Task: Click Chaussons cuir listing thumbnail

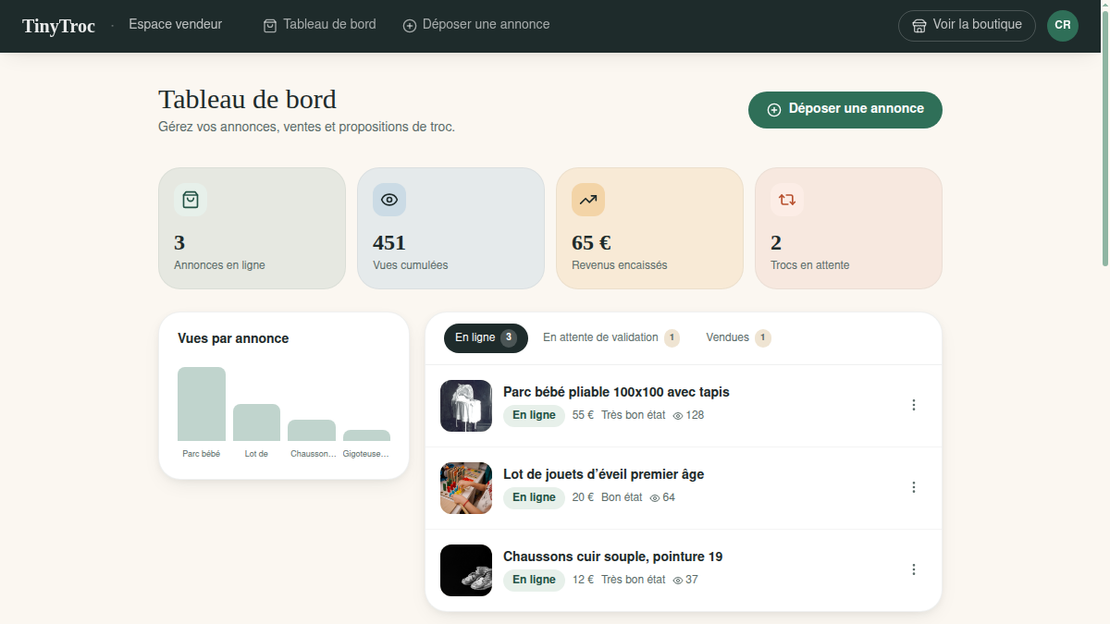Action: pyautogui.click(x=466, y=570)
